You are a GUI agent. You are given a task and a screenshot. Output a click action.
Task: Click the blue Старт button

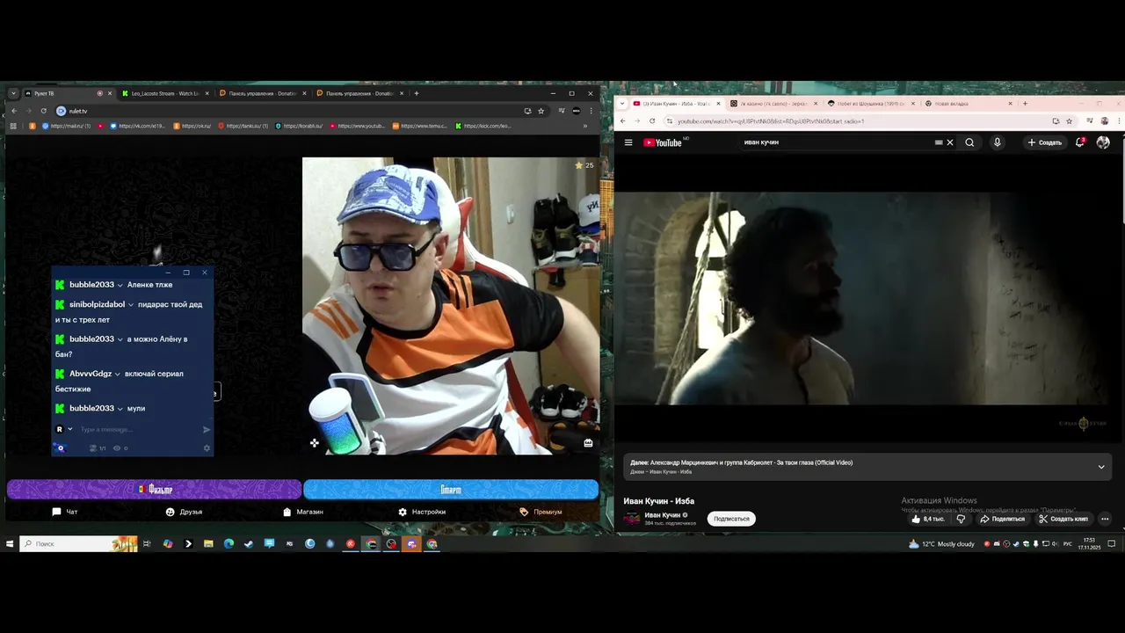tap(451, 489)
